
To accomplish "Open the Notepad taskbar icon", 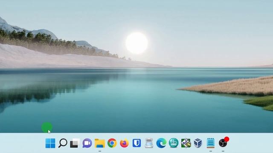I will [210, 143].
